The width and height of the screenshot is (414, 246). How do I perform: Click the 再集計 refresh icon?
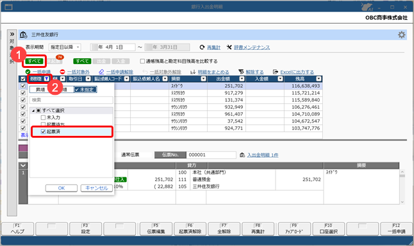point(202,47)
